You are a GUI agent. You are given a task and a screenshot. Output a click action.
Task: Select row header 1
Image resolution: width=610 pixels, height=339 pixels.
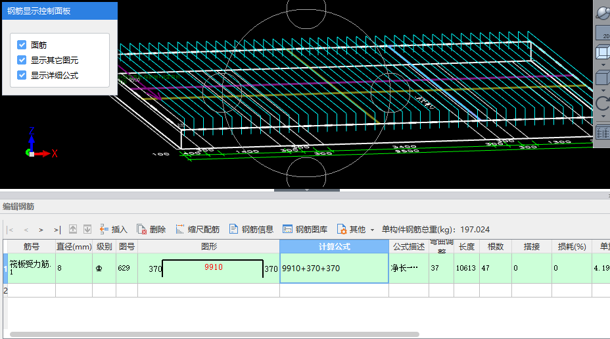[x=5, y=268]
